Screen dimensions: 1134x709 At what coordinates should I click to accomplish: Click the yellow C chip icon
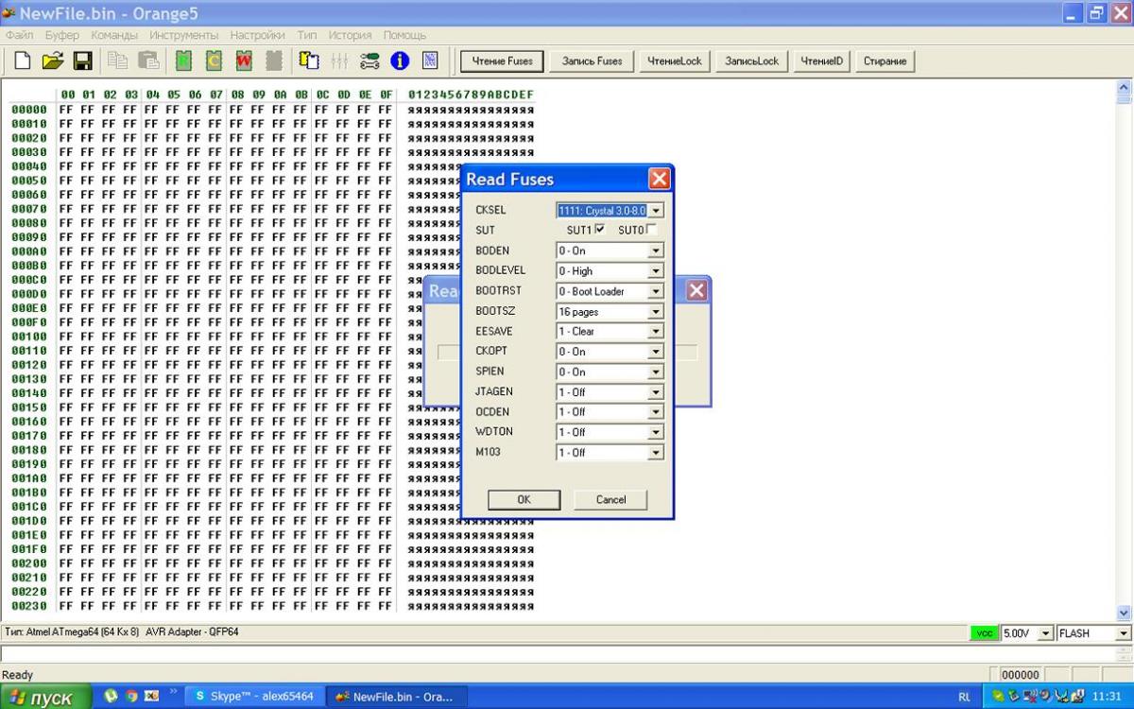[x=214, y=61]
